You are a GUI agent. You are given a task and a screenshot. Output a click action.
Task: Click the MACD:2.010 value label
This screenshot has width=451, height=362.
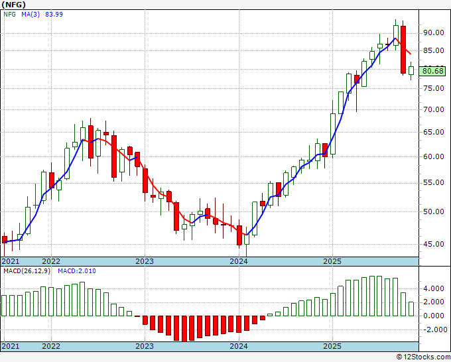[77, 271]
